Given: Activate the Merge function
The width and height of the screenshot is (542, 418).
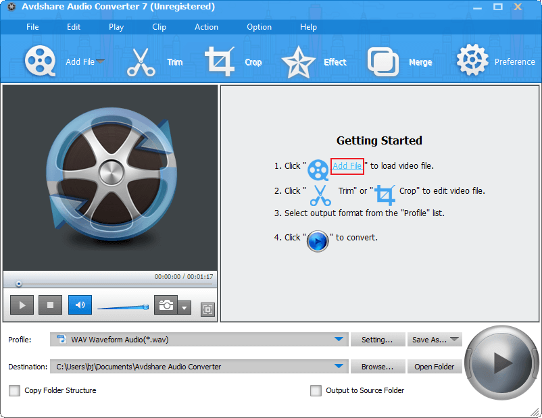Looking at the screenshot, I should pos(383,59).
